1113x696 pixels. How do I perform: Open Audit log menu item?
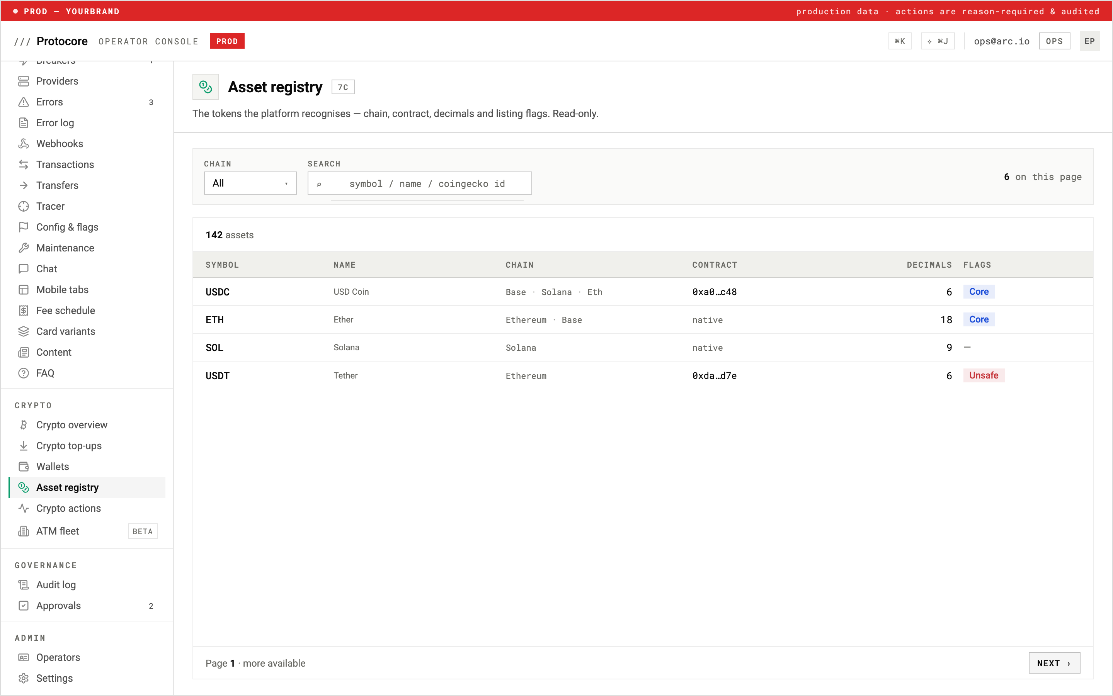coord(87,585)
